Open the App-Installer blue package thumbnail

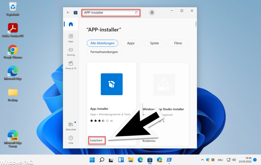click(x=112, y=84)
